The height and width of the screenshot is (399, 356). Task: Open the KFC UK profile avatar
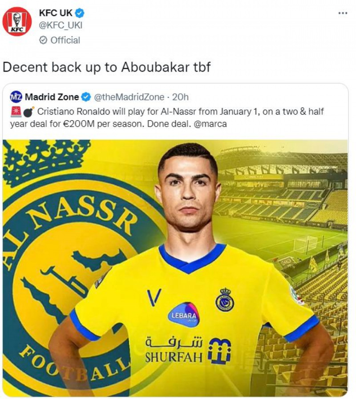click(17, 22)
